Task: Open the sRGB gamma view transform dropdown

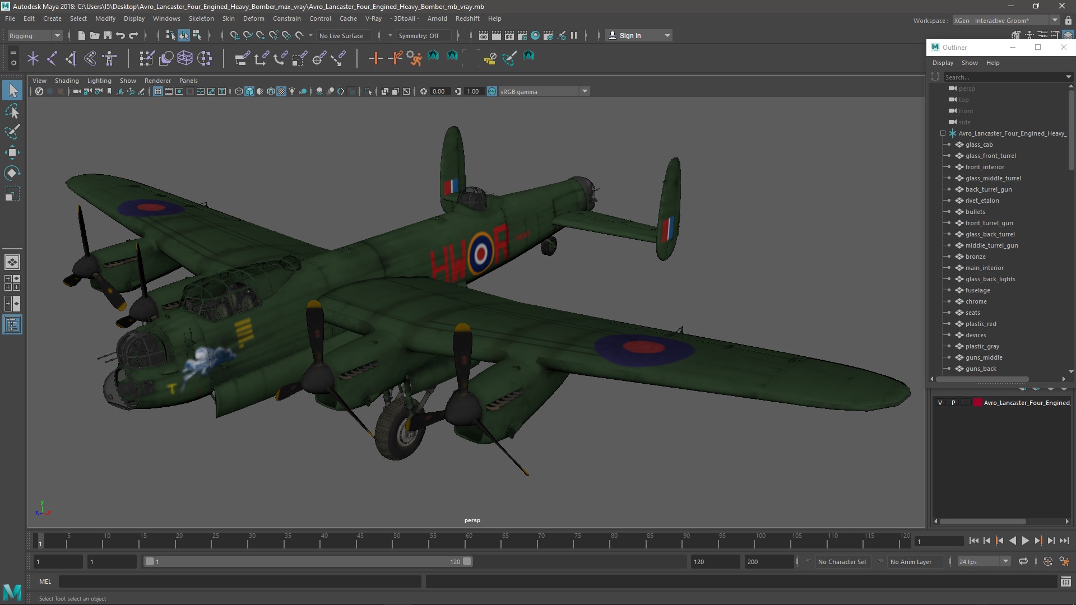Action: coord(544,91)
